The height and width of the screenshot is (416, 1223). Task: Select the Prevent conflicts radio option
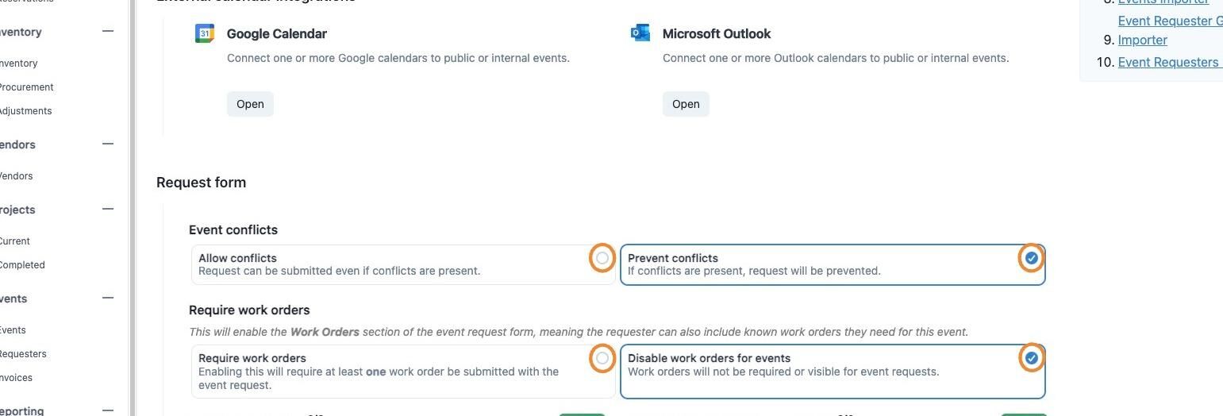click(1031, 258)
